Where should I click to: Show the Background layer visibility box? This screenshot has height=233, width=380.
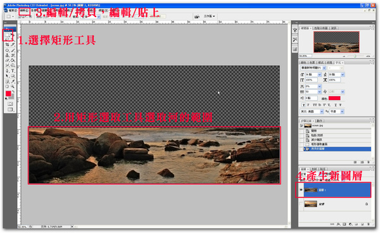[x=301, y=204]
